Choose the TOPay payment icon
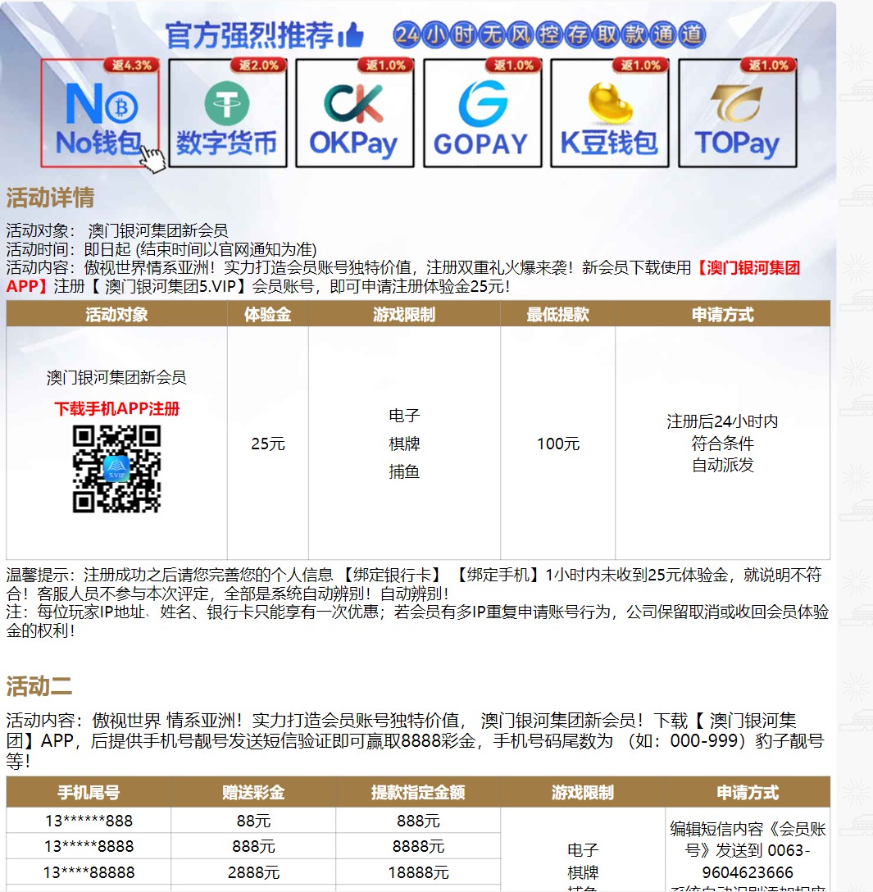 [x=737, y=113]
